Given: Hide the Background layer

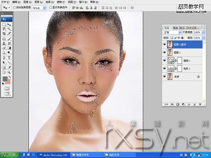Looking at the screenshot, I should coord(165,77).
